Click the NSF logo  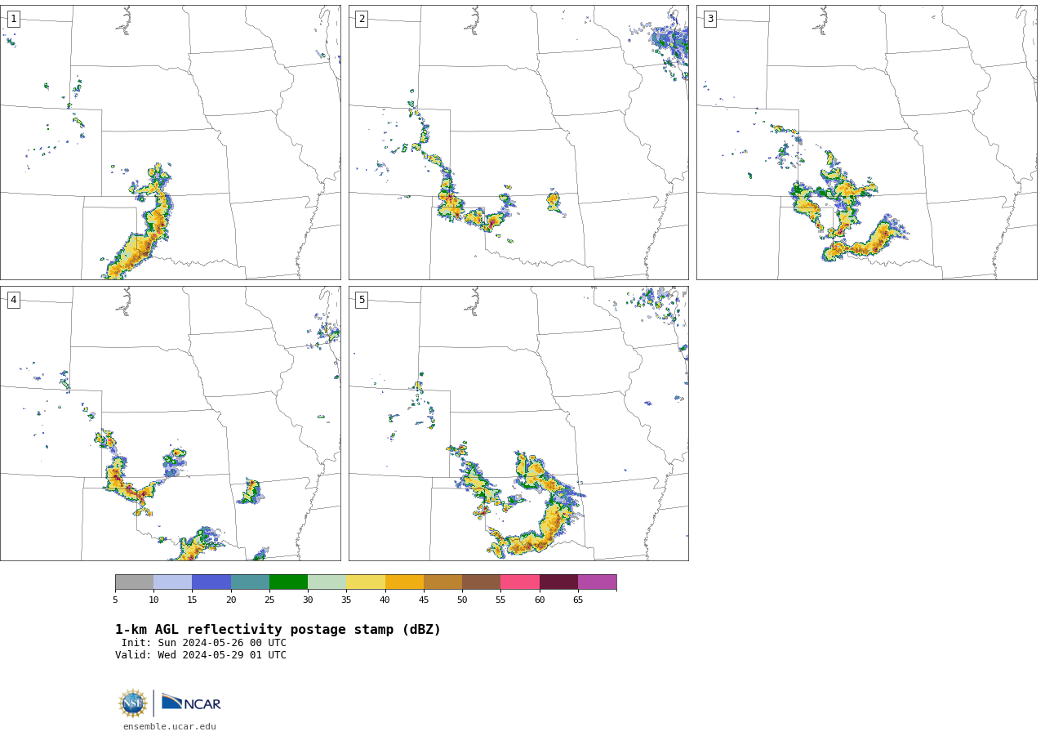pos(133,703)
